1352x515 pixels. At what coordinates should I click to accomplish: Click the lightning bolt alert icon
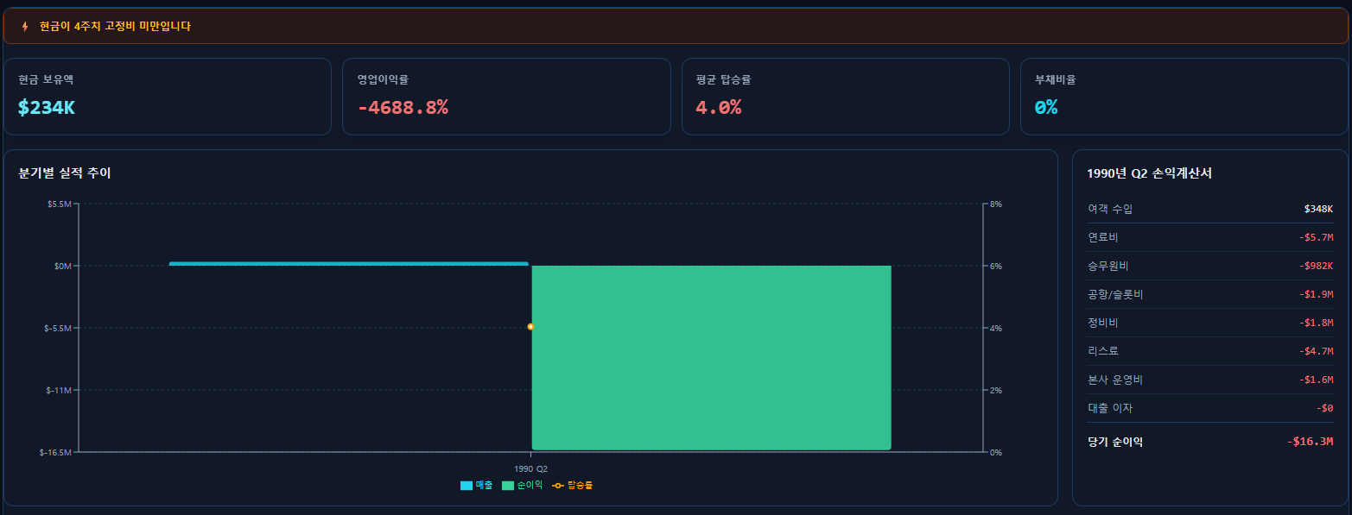point(25,27)
